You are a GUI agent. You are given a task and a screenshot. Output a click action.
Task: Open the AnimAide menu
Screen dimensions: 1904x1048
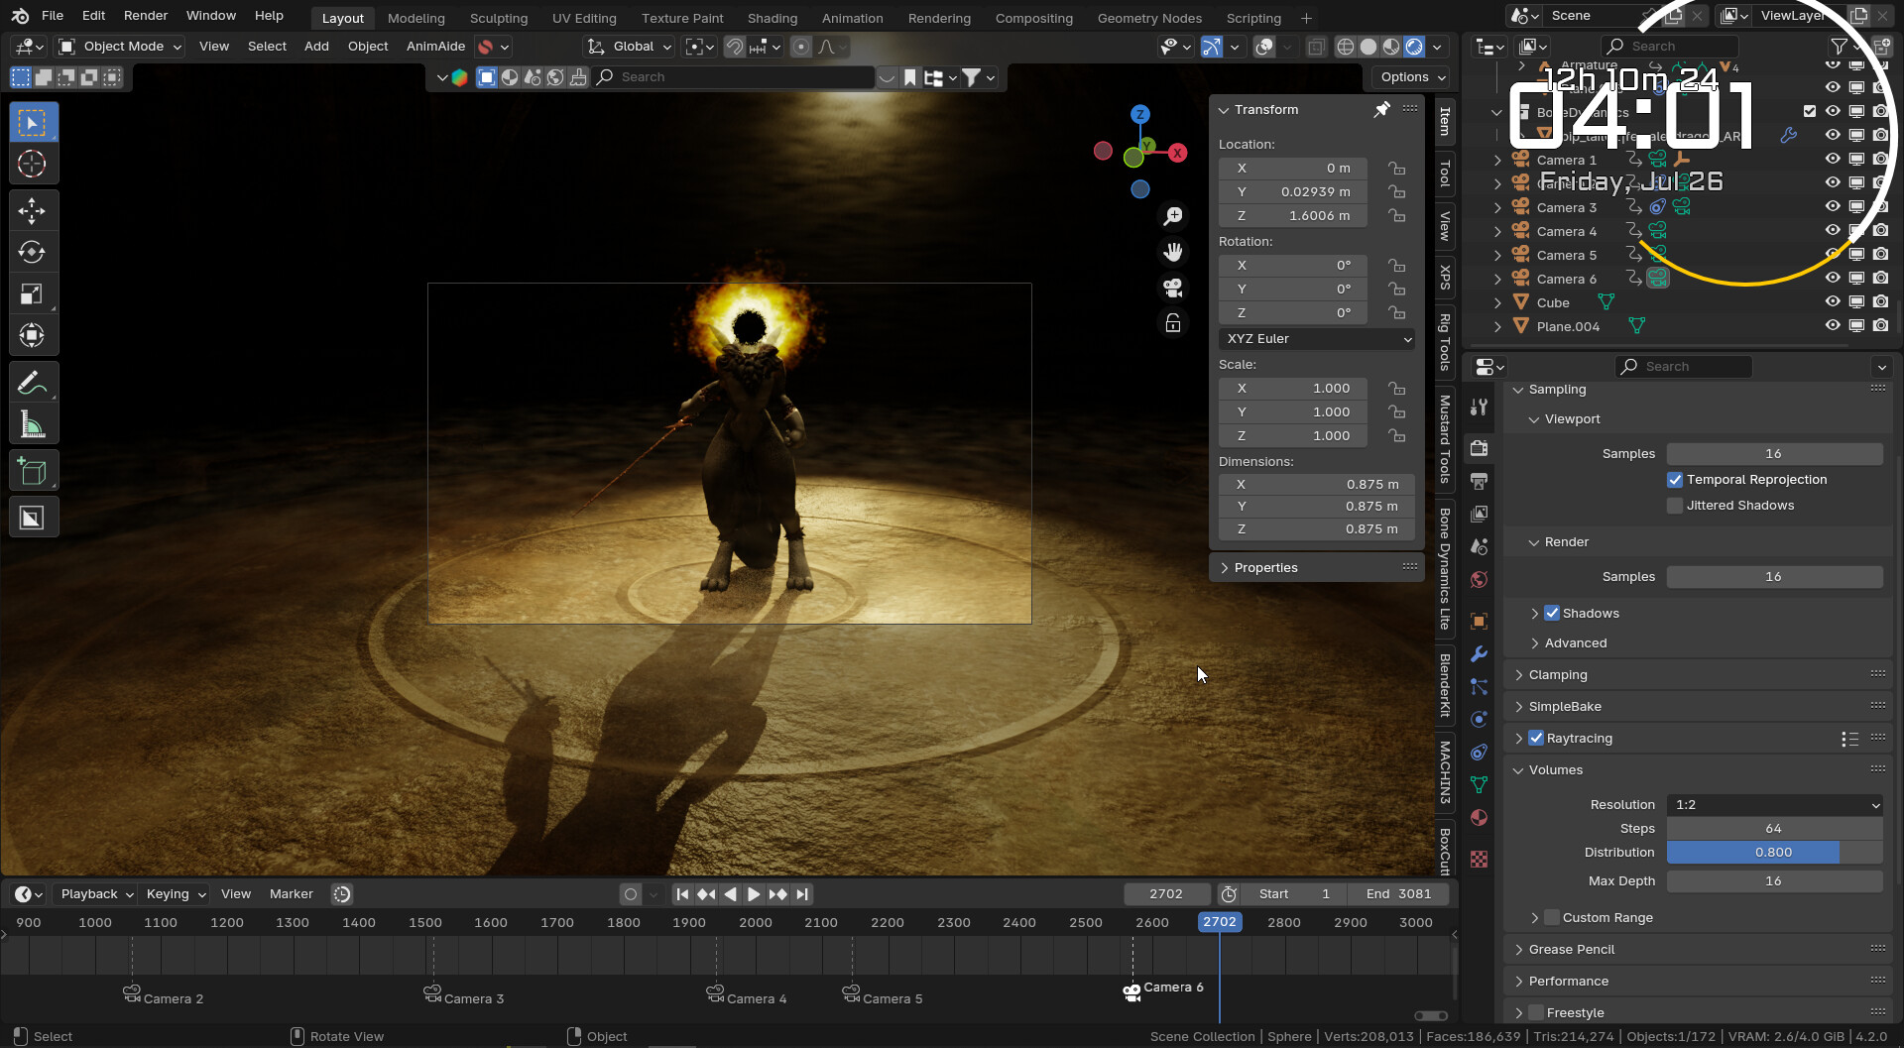pyautogui.click(x=435, y=47)
